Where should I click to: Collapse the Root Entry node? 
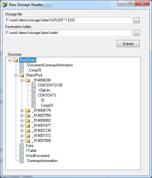pos(10,60)
